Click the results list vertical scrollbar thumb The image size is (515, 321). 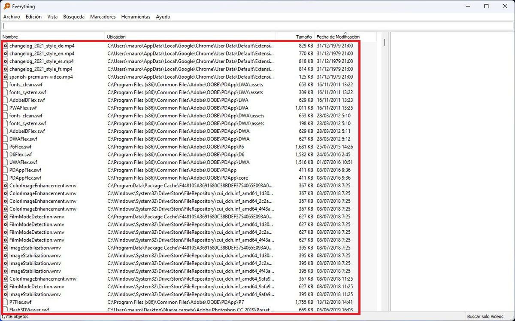pos(385,43)
